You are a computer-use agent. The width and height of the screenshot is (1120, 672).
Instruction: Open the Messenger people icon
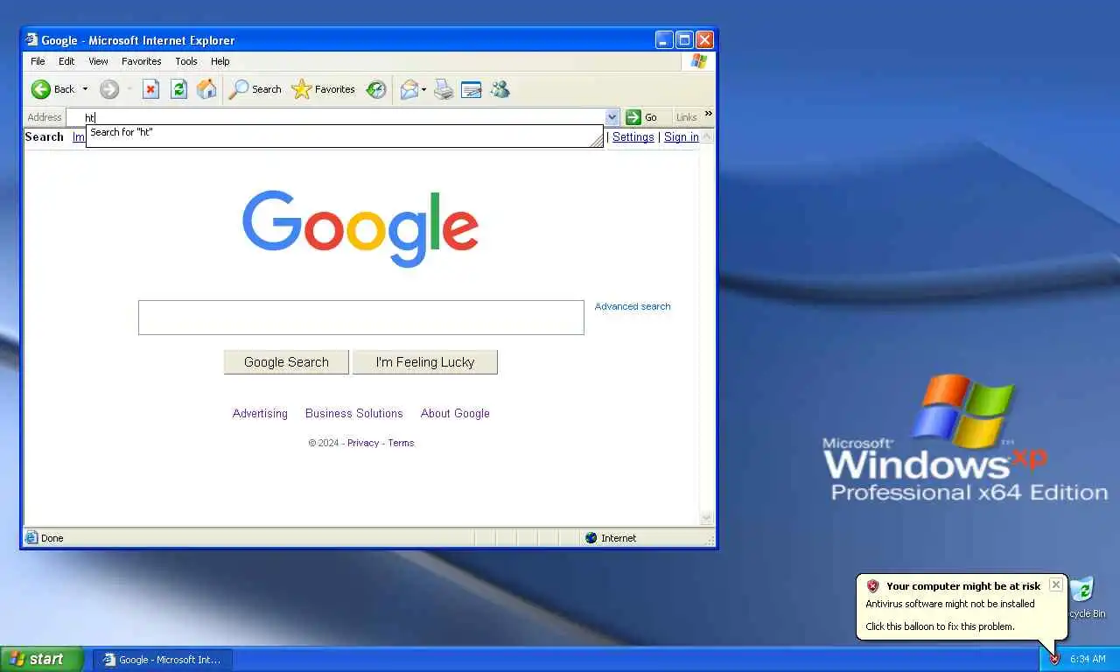(500, 89)
